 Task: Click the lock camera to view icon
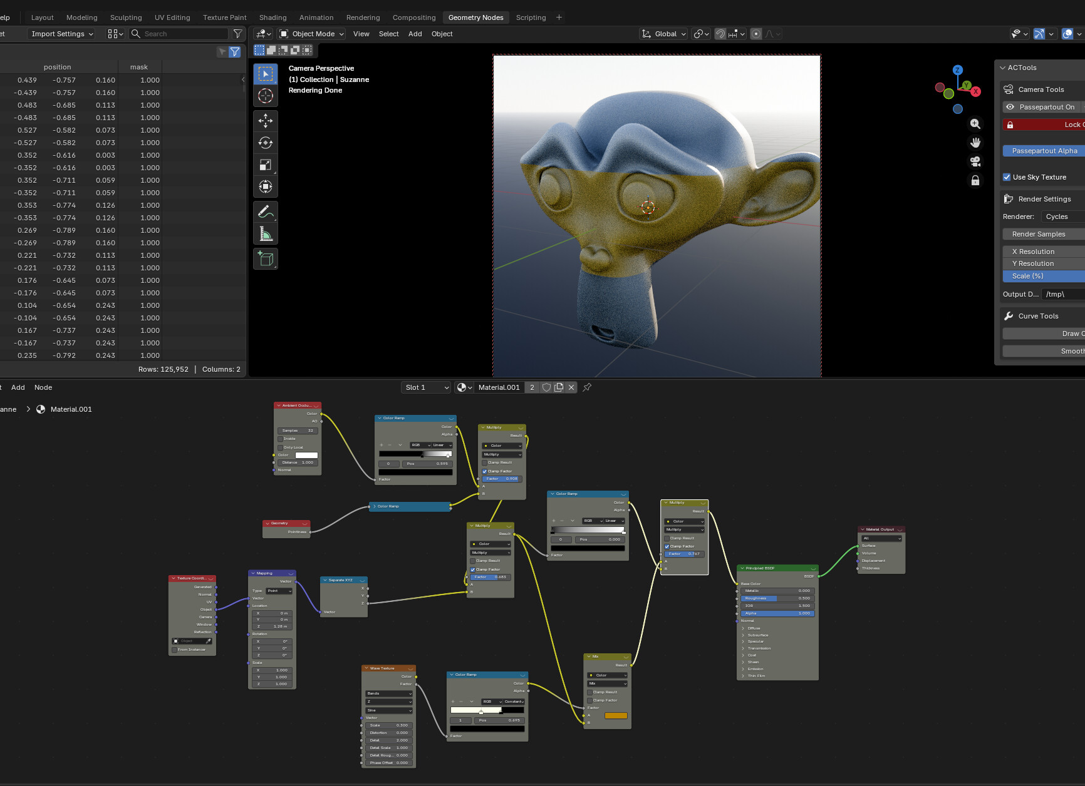[975, 180]
